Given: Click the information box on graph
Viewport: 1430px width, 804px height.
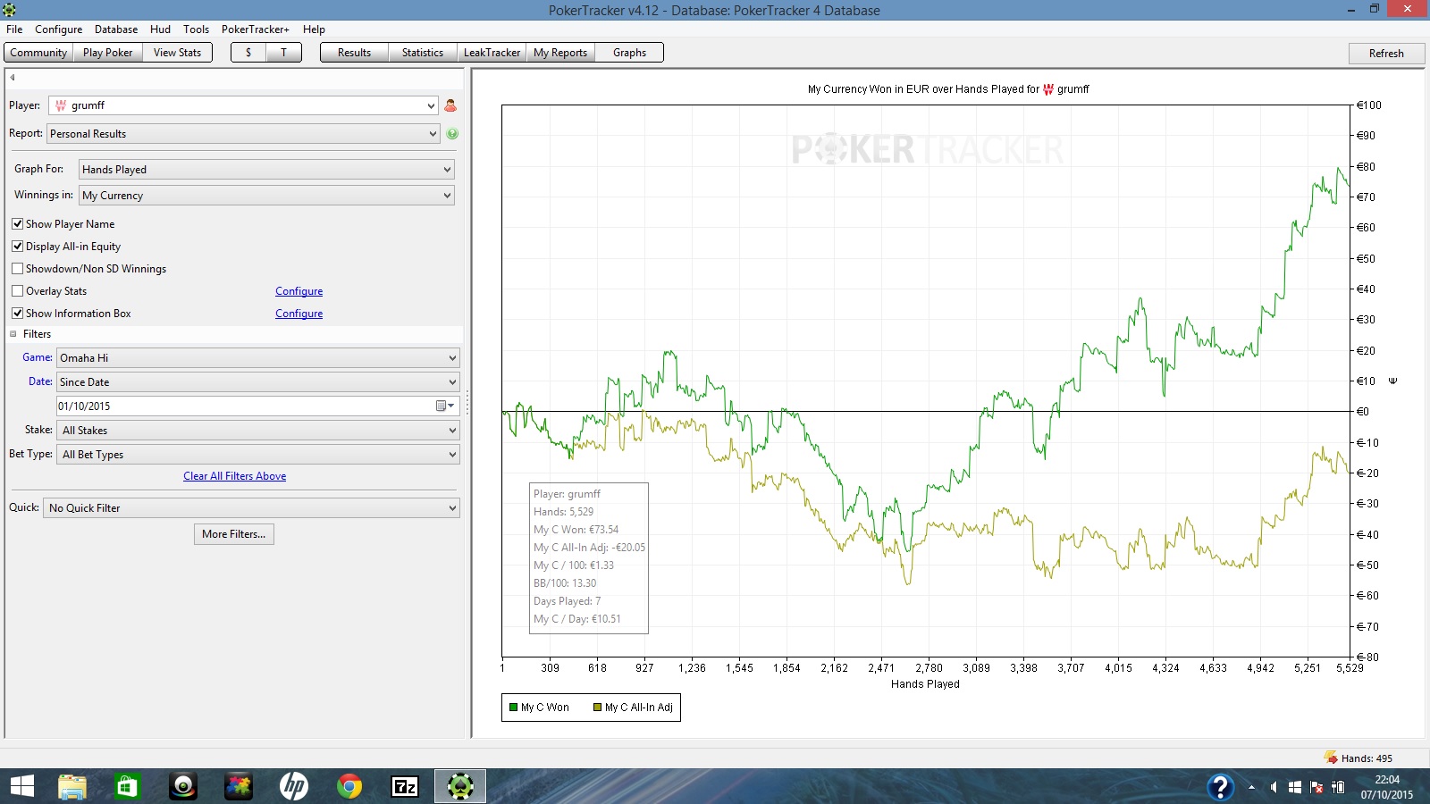Looking at the screenshot, I should point(589,558).
